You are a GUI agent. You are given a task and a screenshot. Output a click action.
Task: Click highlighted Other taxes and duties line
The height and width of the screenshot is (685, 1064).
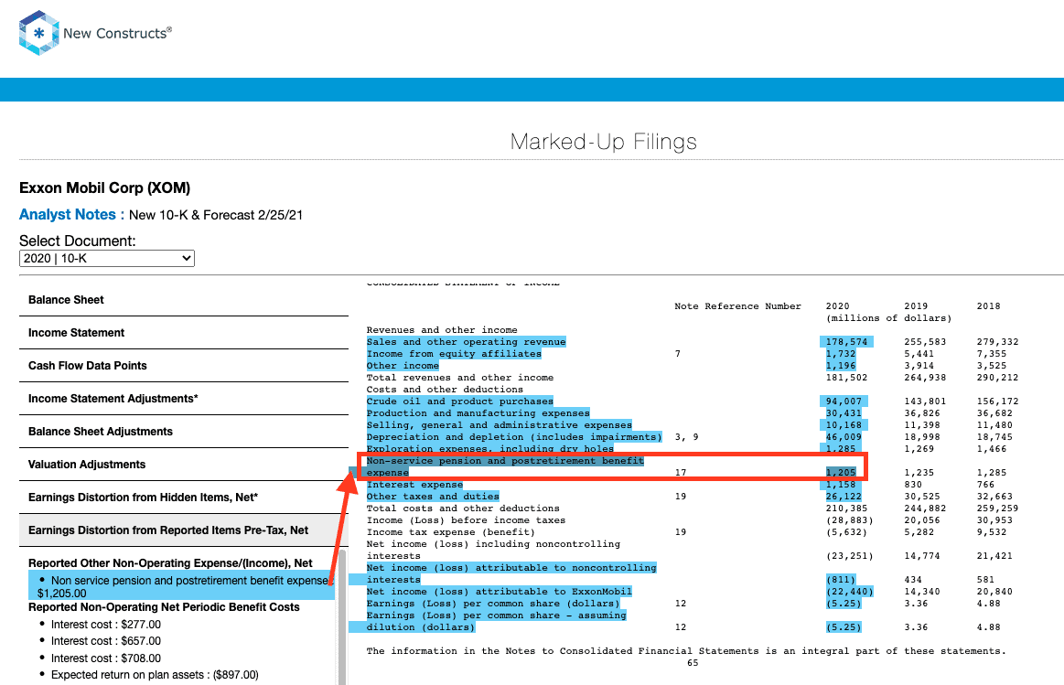[x=433, y=497]
